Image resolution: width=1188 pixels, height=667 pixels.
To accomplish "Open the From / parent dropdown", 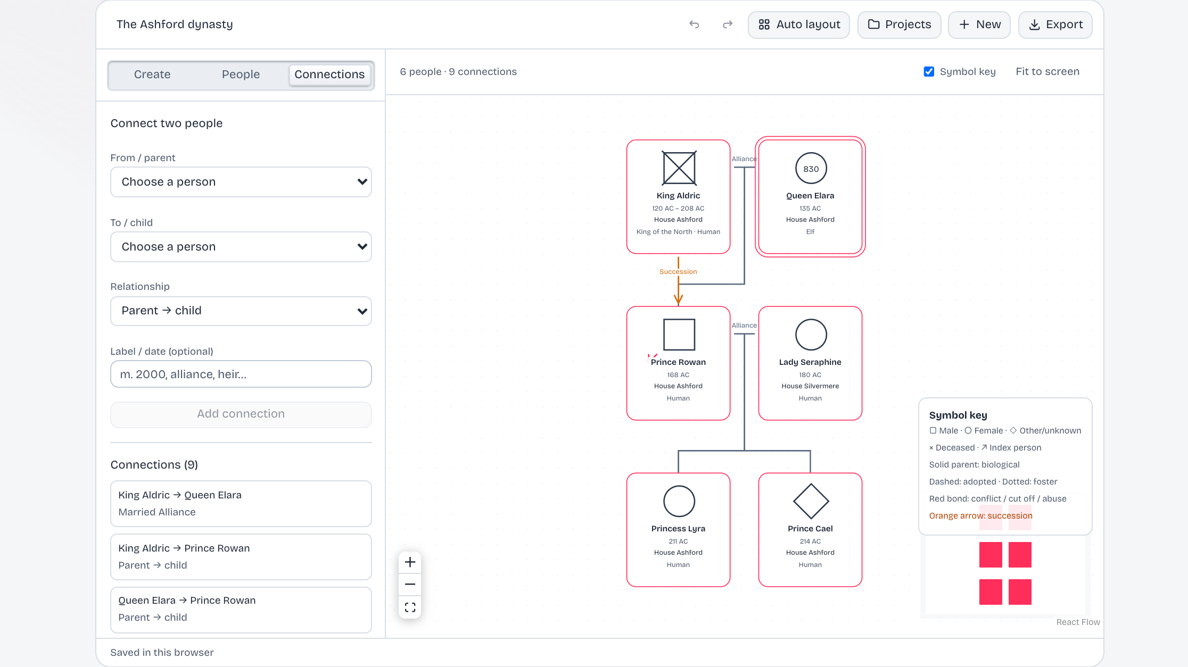I will [x=241, y=182].
